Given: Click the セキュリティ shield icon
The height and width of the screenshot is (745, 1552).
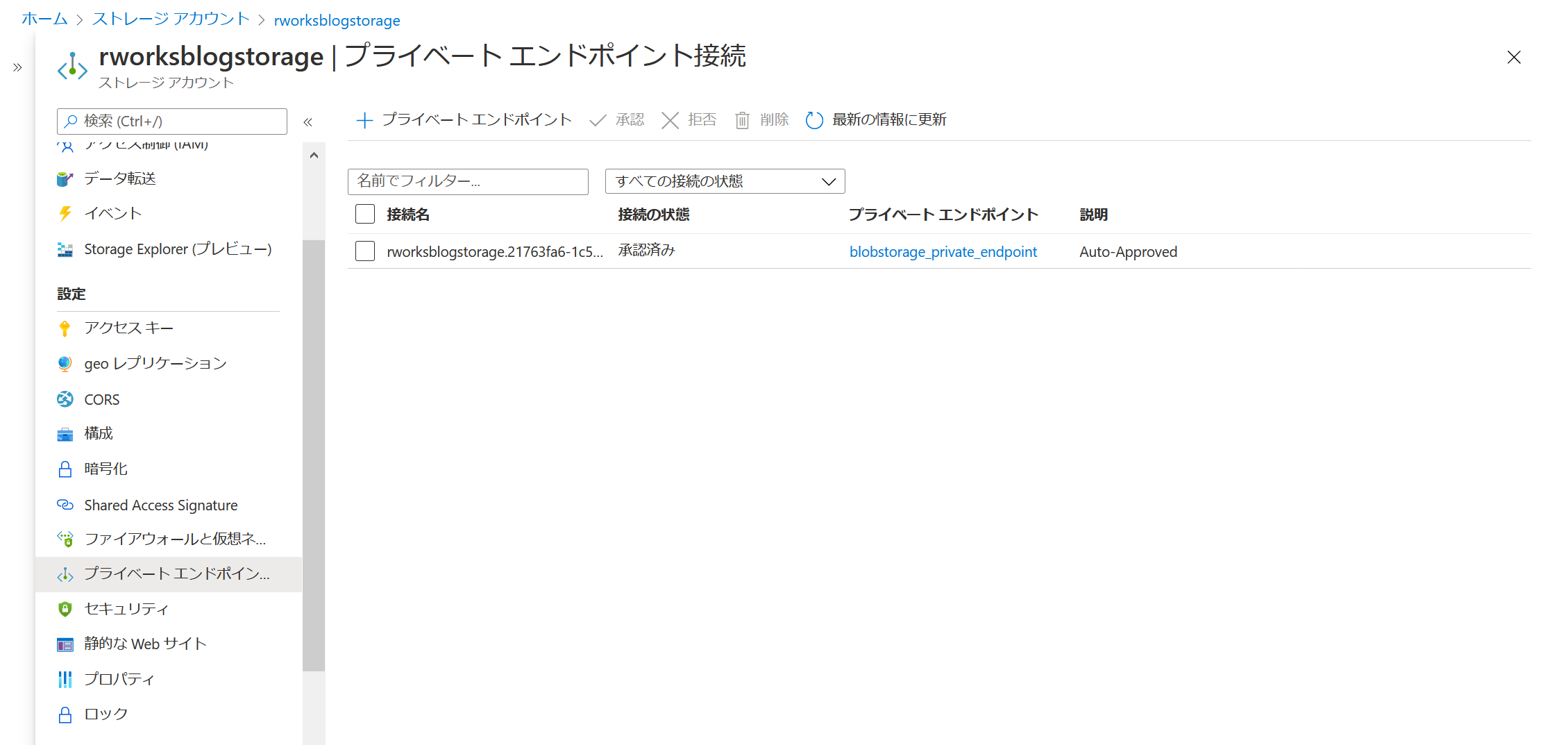Looking at the screenshot, I should click(65, 609).
